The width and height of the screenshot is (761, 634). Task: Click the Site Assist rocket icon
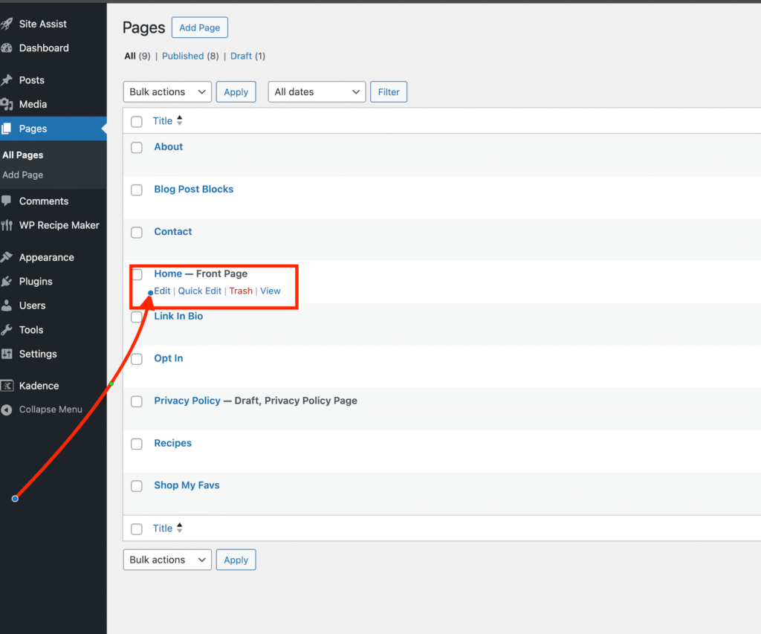7,24
